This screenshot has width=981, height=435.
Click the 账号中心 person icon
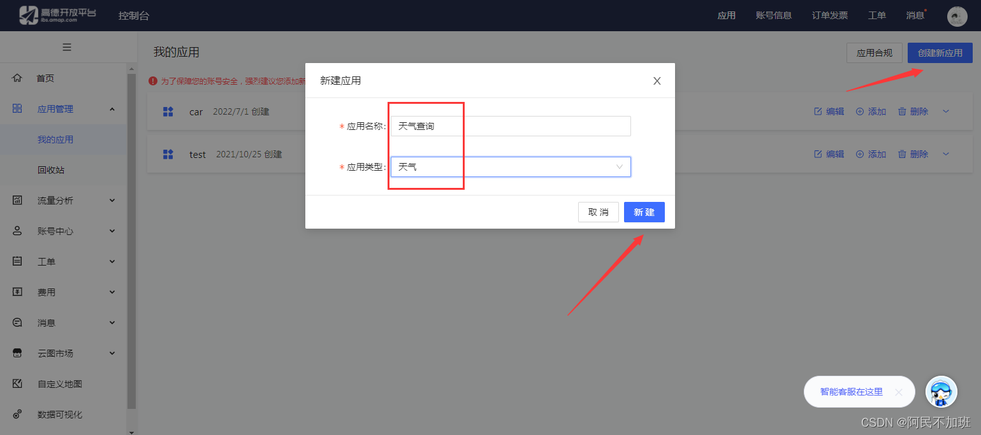(17, 231)
